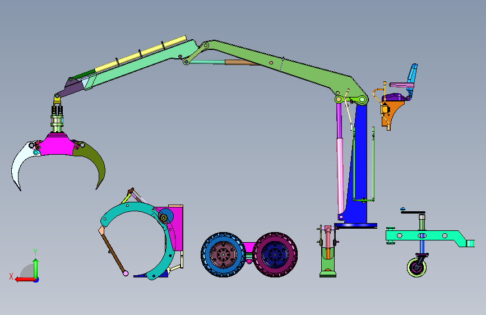
Task: Click the small caster wheel
Action: pyautogui.click(x=416, y=267)
